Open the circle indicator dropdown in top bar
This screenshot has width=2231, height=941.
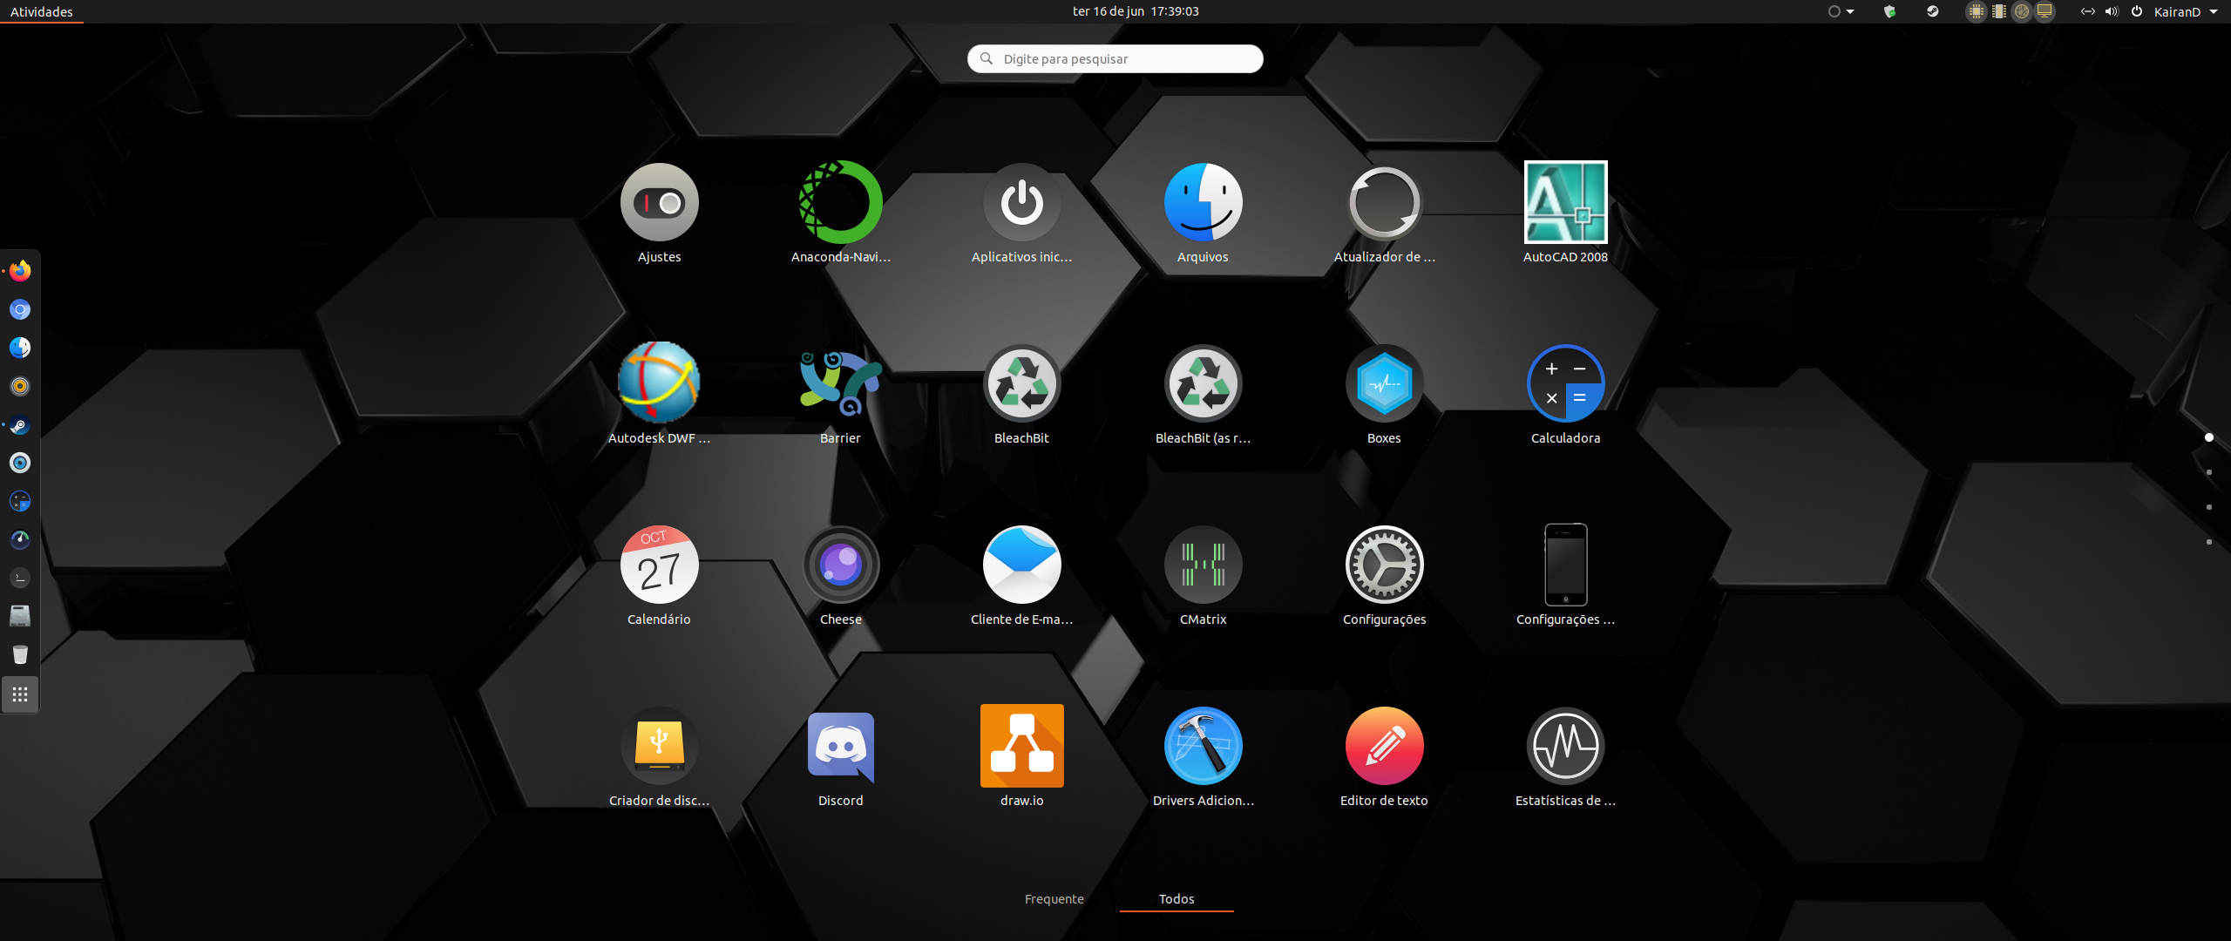tap(1841, 12)
